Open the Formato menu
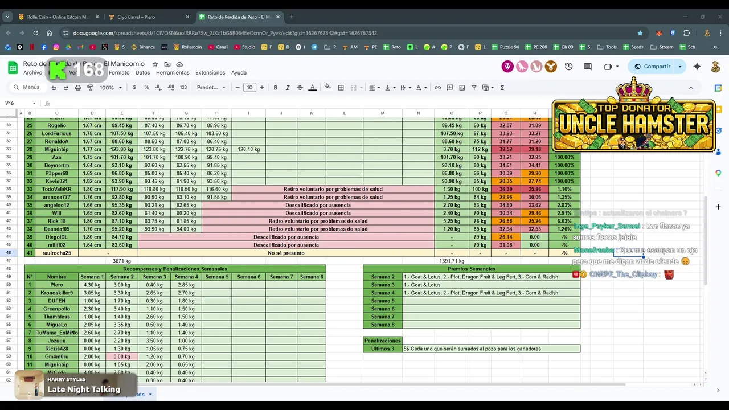The height and width of the screenshot is (410, 729). [119, 73]
